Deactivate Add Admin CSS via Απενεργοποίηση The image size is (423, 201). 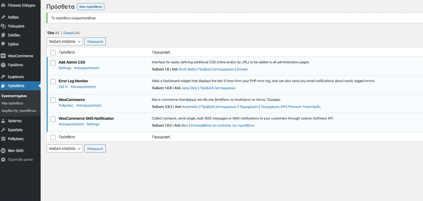(87, 68)
